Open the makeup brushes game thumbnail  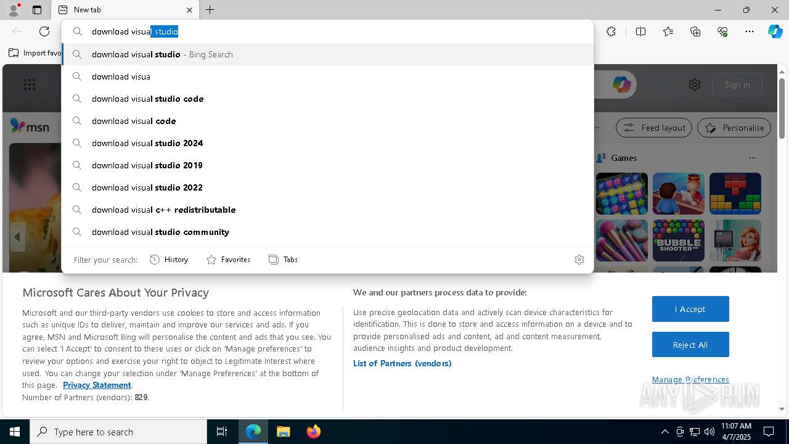621,240
